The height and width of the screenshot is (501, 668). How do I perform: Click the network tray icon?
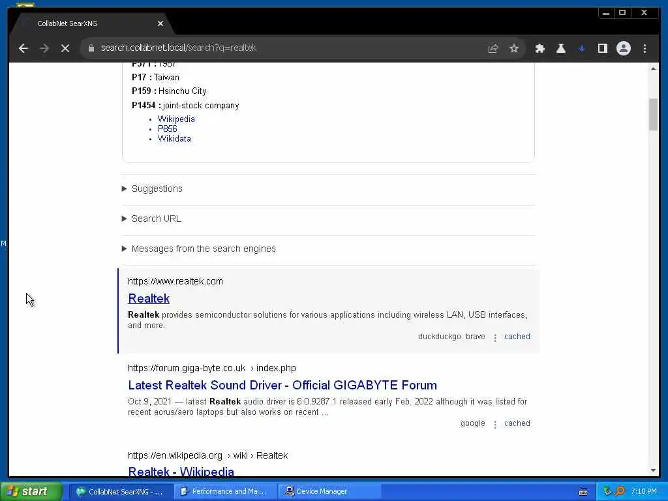point(607,491)
